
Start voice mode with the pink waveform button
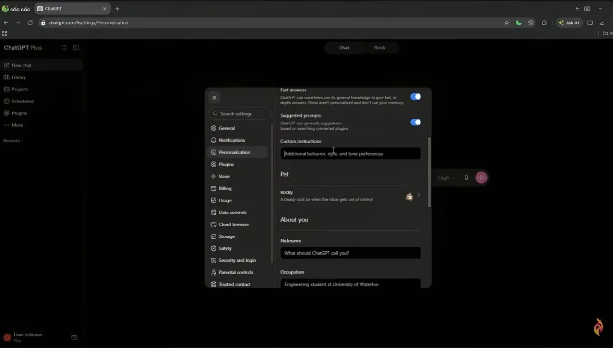tap(481, 178)
